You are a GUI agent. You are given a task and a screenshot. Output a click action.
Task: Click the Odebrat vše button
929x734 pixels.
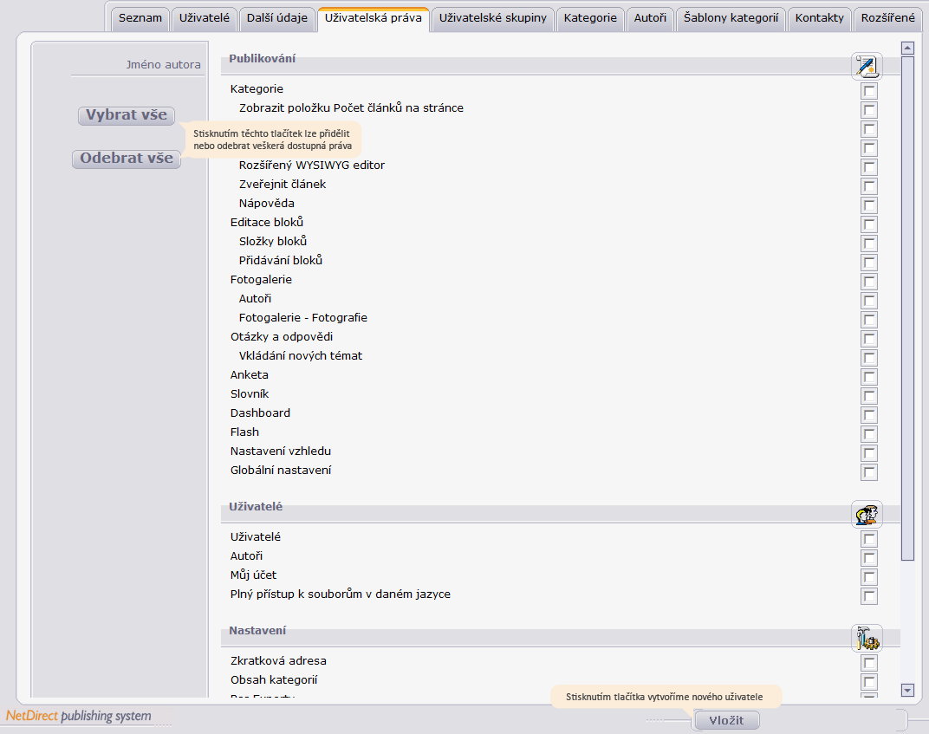click(x=127, y=159)
